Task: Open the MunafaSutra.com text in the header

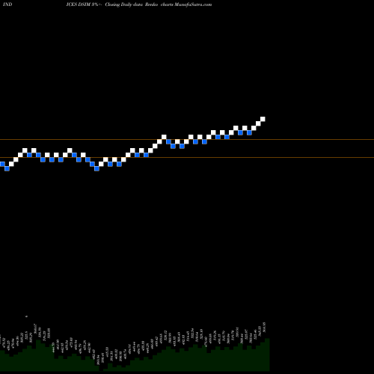Action: tap(194, 4)
